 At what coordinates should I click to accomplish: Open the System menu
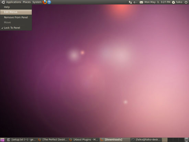[x=37, y=2]
